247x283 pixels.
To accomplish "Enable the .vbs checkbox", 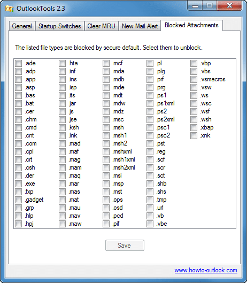I will click(194, 71).
